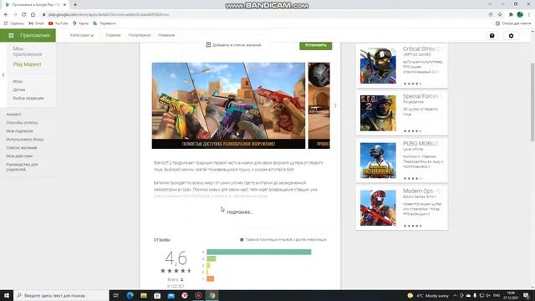Open a new tab with plus button

[75, 5]
